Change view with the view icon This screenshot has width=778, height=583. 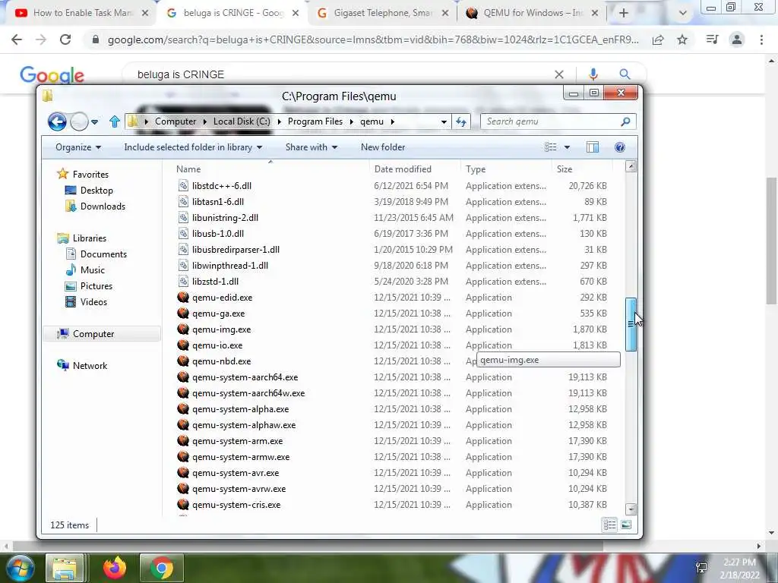click(x=550, y=147)
